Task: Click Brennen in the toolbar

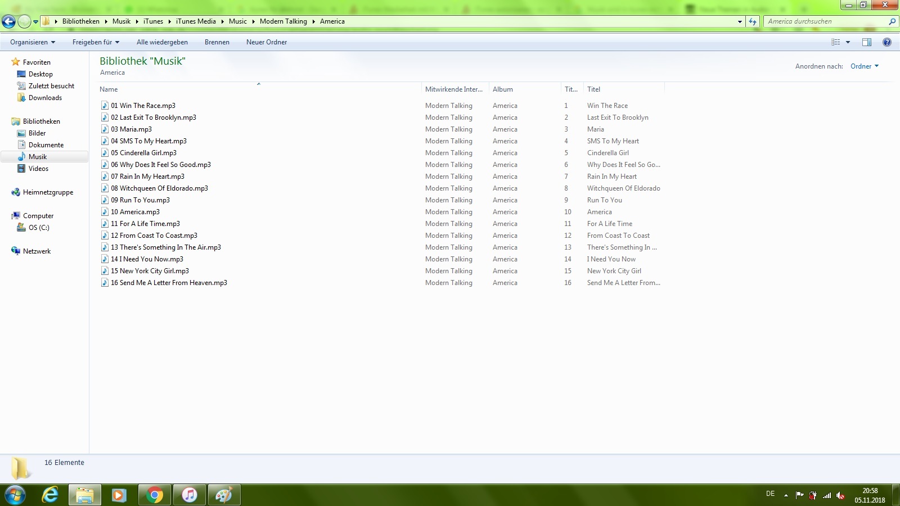Action: pyautogui.click(x=217, y=42)
